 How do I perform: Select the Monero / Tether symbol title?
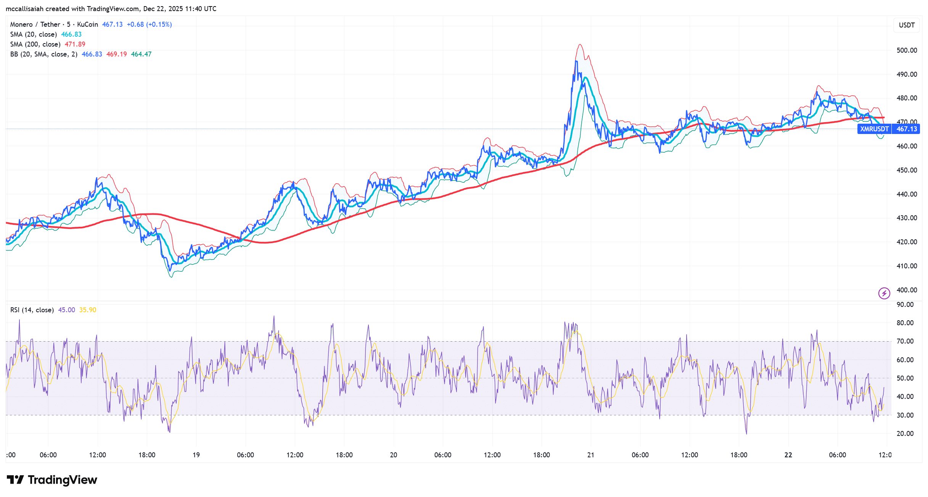pos(35,24)
